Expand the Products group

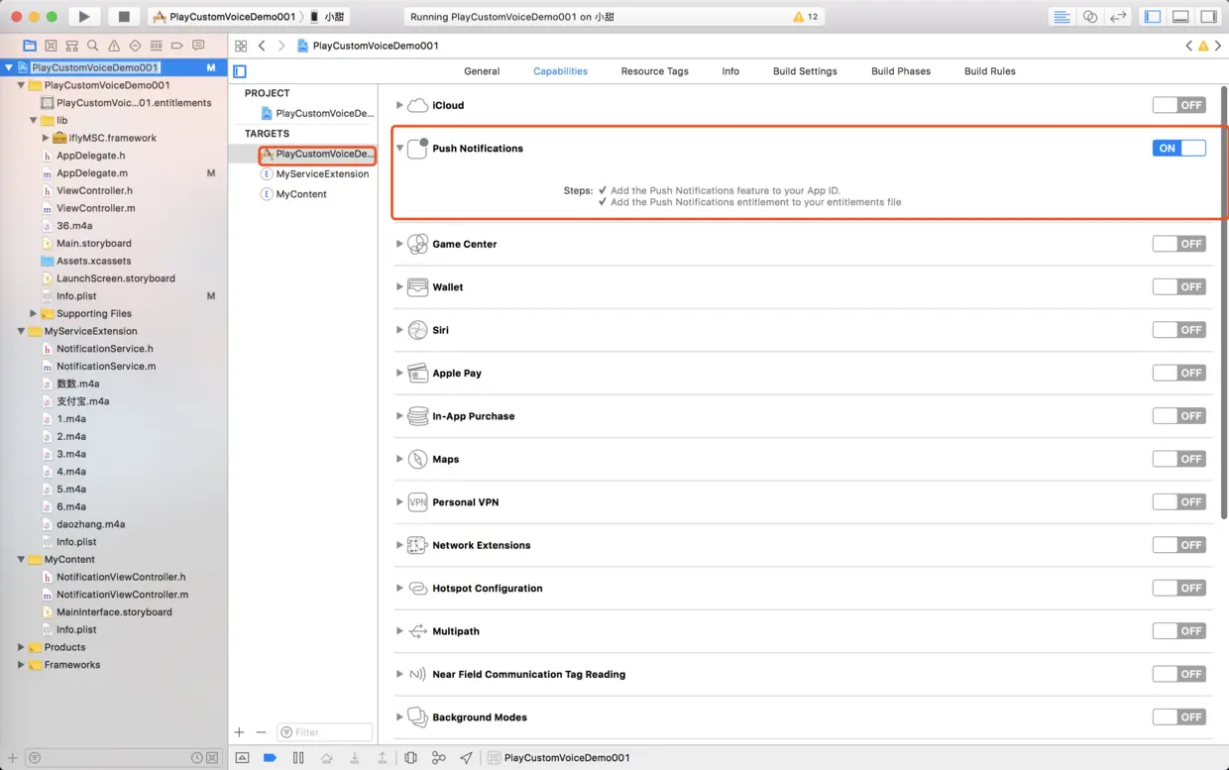[x=21, y=647]
